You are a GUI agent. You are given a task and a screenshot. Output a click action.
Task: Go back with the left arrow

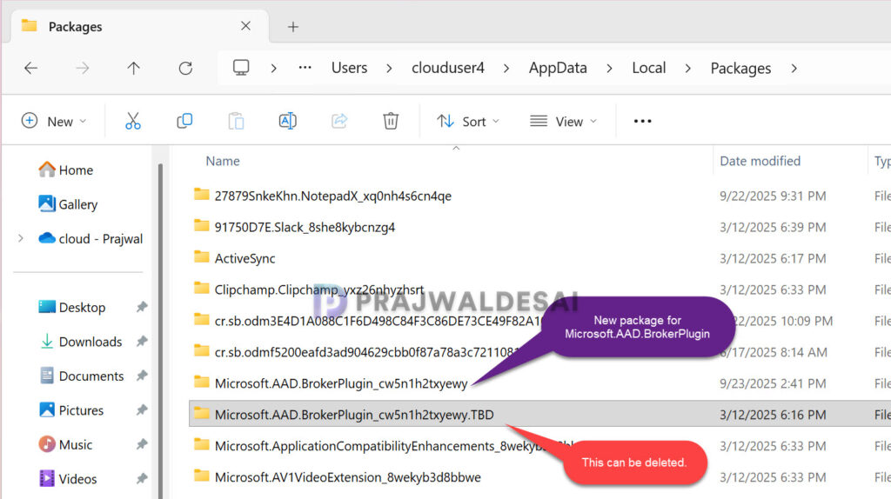[x=30, y=68]
